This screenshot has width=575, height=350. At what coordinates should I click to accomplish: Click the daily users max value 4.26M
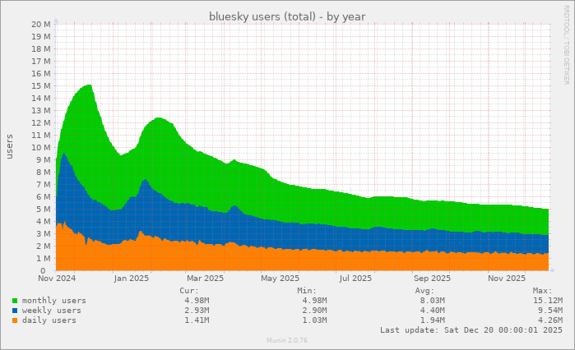549,320
